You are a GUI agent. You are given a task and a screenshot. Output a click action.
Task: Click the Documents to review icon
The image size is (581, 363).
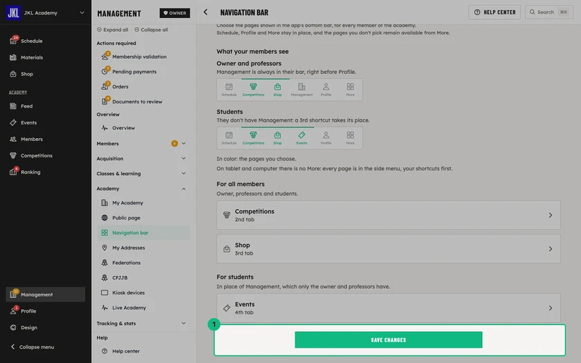[x=105, y=101]
